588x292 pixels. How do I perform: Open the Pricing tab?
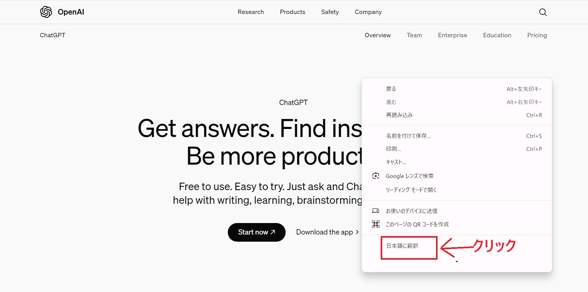537,35
